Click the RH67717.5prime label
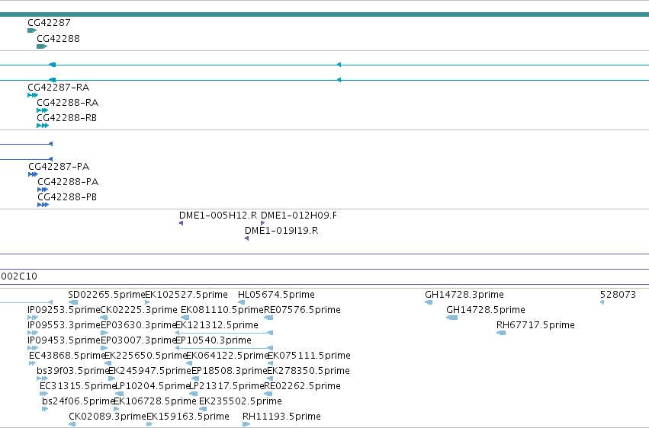Screen dimensions: 649x428 [535, 325]
